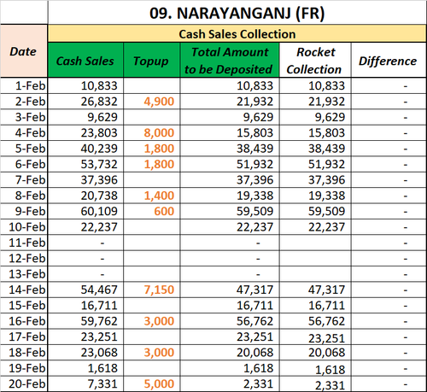Screen dimensions: 427x392
Task: Click Topup value 600
Action: pos(152,211)
